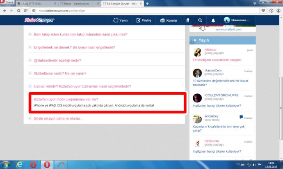Open taskbar clock showing 14:04

(271, 165)
